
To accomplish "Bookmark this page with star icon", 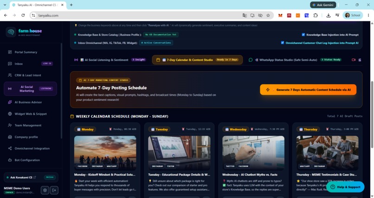I will pyautogui.click(x=268, y=15).
